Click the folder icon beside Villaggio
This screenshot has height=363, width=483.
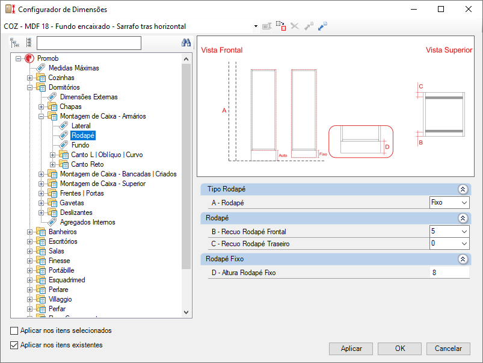point(41,299)
